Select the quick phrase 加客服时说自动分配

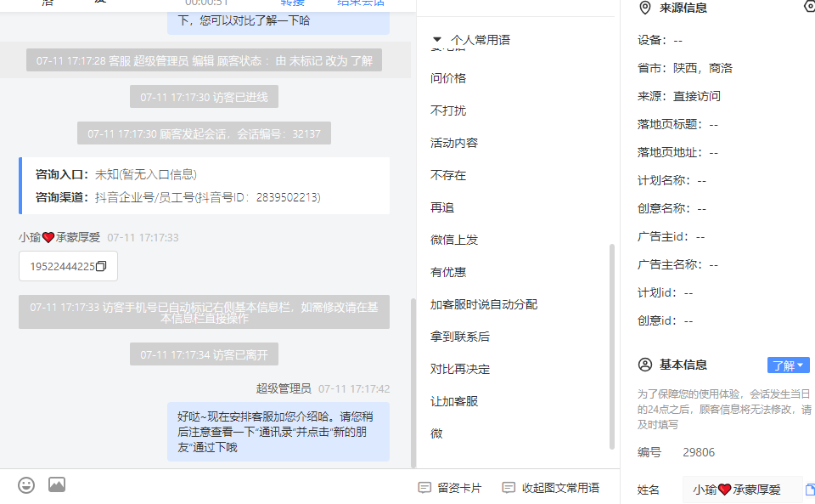tap(483, 304)
